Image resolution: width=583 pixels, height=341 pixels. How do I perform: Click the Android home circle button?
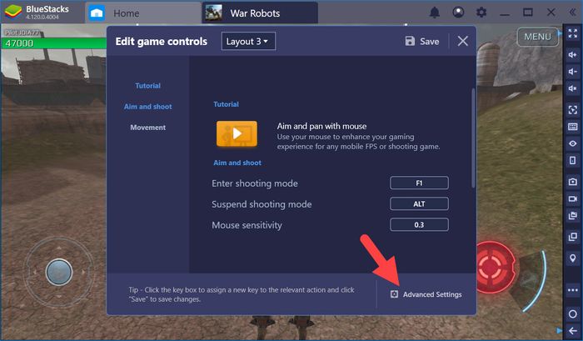pos(573,313)
